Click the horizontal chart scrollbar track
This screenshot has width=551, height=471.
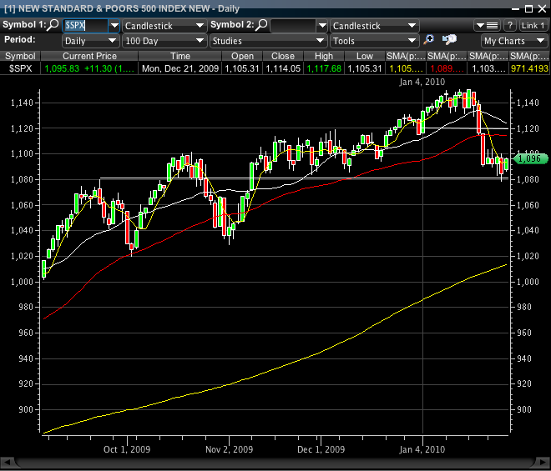click(x=275, y=462)
